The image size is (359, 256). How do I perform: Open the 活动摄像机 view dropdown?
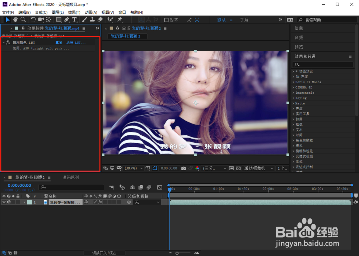[259, 168]
